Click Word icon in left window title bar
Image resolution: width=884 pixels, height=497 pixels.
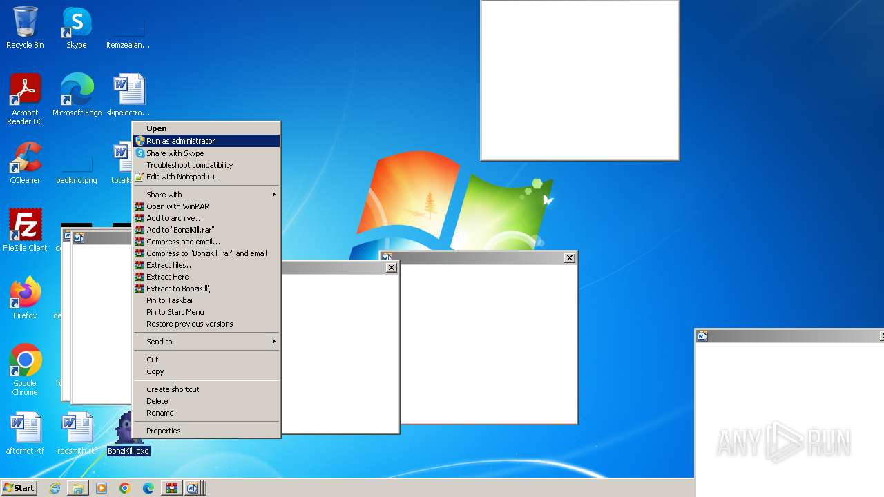click(x=79, y=238)
